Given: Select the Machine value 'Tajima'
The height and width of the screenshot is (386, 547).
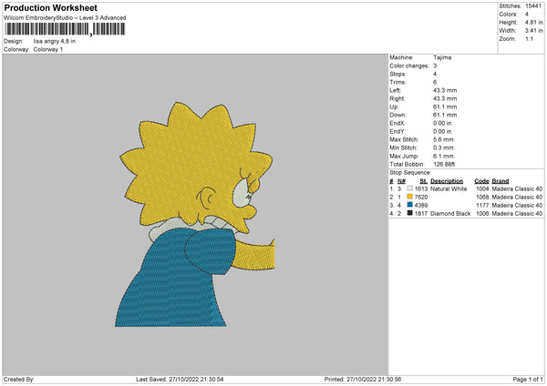Looking at the screenshot, I should [x=442, y=57].
